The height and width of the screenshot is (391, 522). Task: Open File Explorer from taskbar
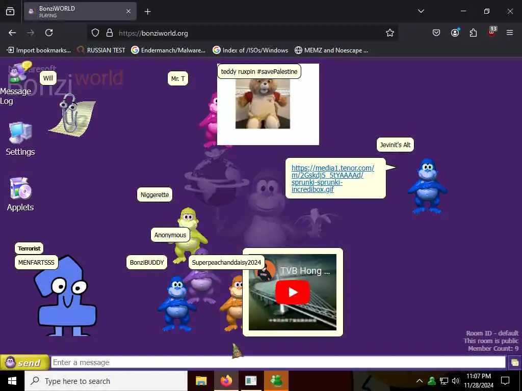201,381
